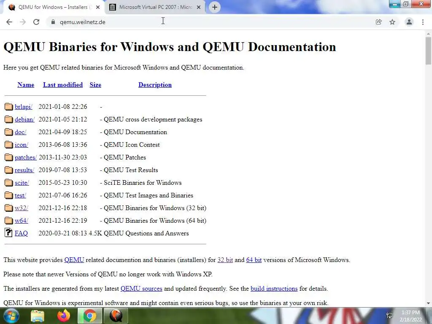Open Windows Explorer from the taskbar
Screen dimensions: 432x324
[37, 316]
